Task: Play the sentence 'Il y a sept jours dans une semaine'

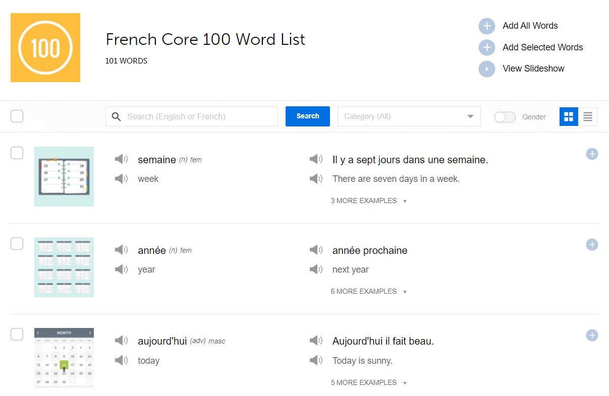Action: 316,159
